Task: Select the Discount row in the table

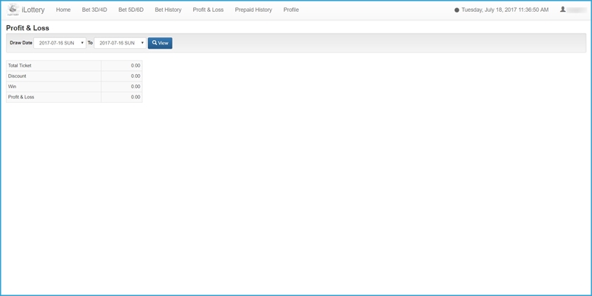Action: point(74,76)
